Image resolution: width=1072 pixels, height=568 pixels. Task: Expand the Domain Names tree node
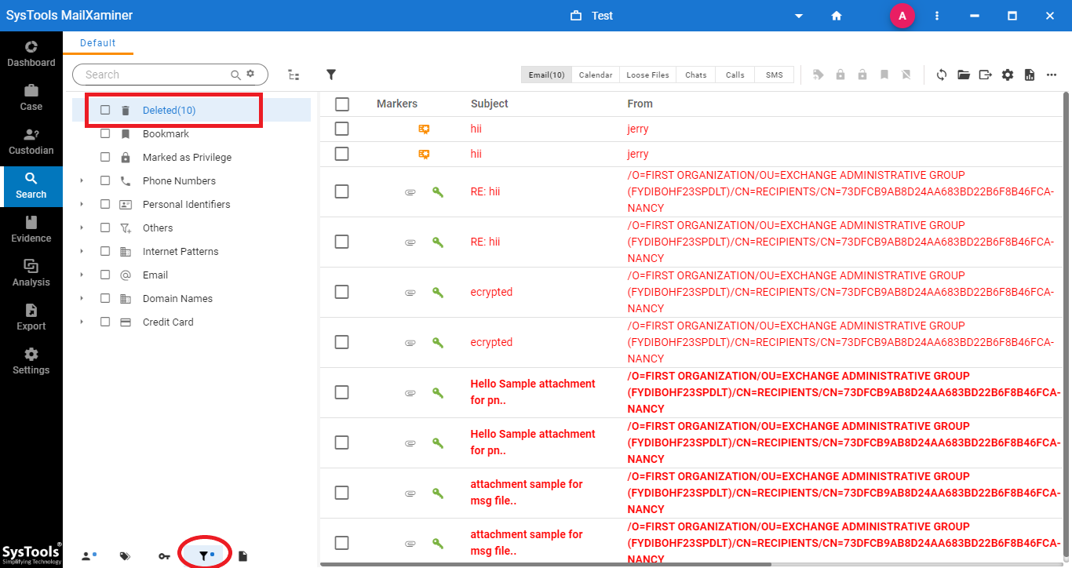pyautogui.click(x=82, y=299)
